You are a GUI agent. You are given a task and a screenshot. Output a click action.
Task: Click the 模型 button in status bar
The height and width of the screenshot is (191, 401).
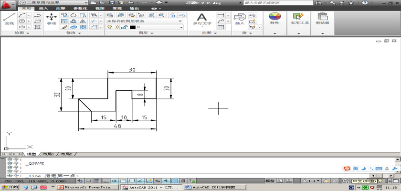[x=270, y=181]
